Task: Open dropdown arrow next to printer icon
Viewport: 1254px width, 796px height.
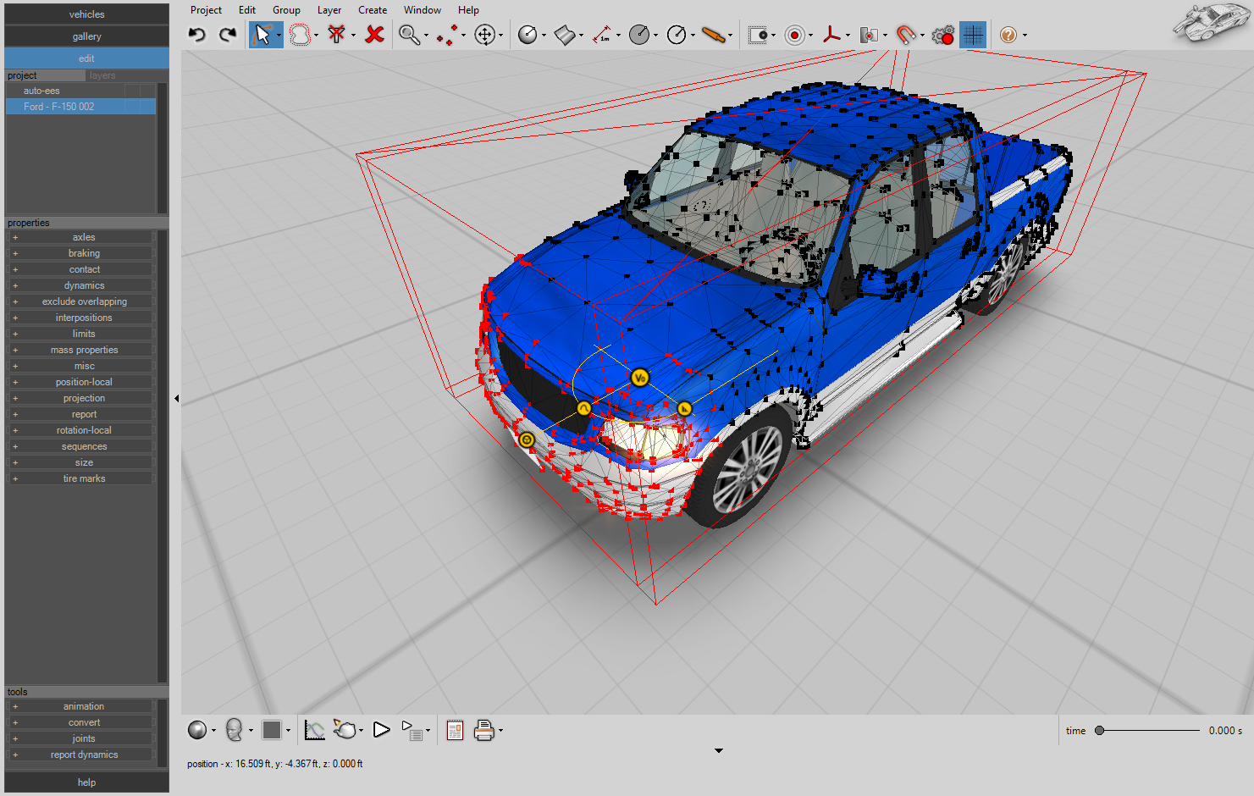Action: click(x=501, y=731)
